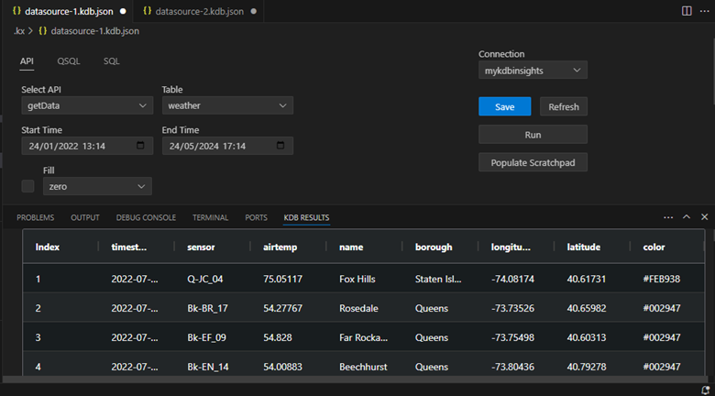Switch to datasource-2.kdb.json editor tab
Screen dimensions: 715x396
[199, 11]
